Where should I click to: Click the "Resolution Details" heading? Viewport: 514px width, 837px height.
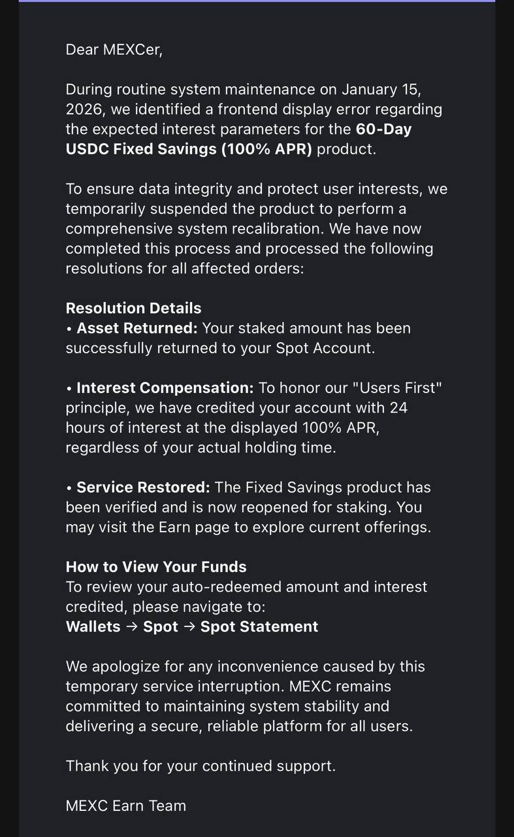[133, 308]
